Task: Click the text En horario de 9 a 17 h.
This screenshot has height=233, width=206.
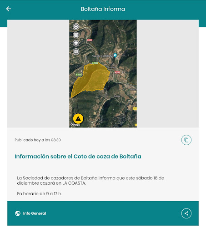Action: [40, 194]
